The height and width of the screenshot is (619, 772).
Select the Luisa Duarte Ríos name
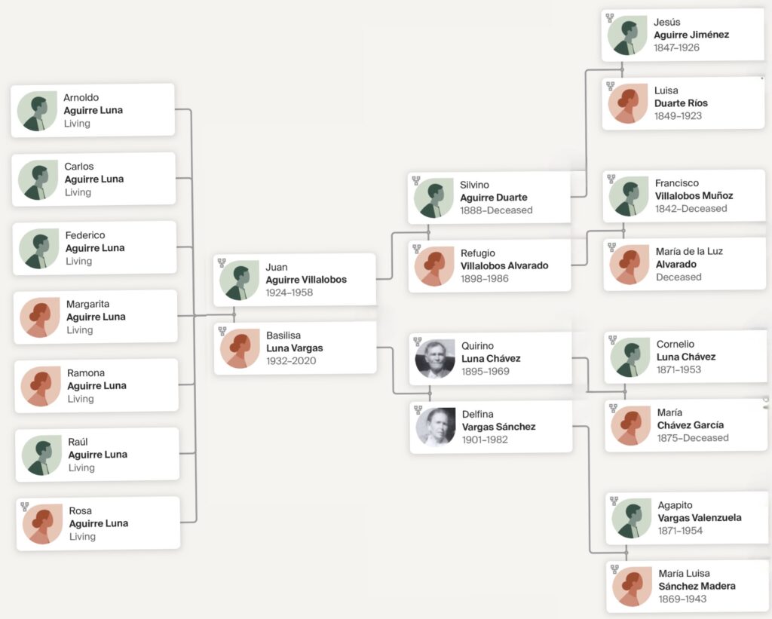tap(681, 103)
